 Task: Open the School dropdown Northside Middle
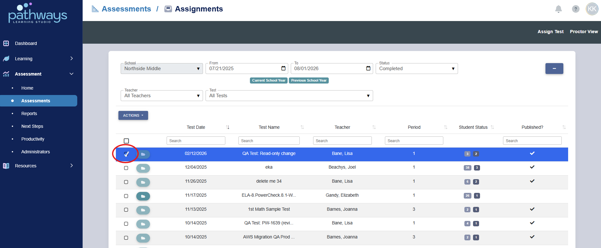pyautogui.click(x=162, y=69)
